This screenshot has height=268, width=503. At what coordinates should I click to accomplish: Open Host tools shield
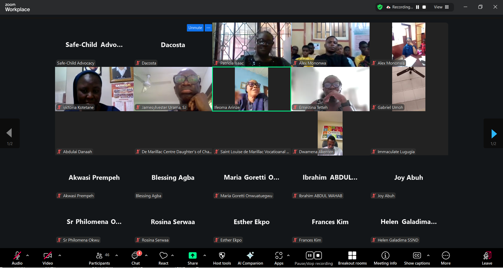click(222, 258)
